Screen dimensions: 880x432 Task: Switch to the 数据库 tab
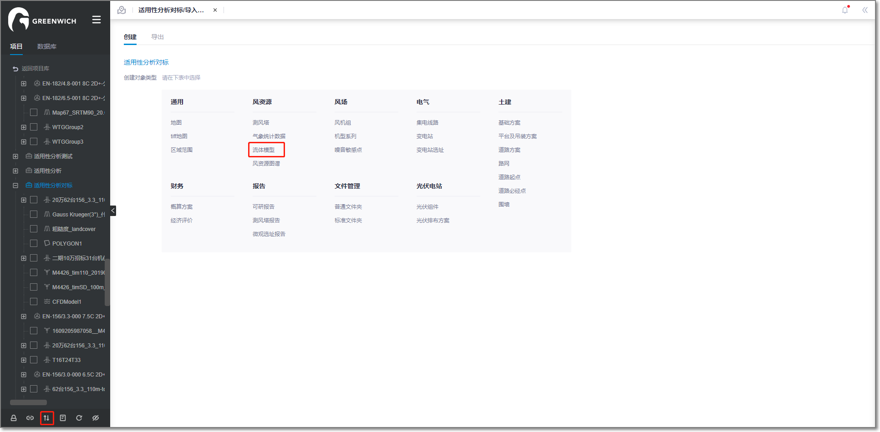[47, 46]
